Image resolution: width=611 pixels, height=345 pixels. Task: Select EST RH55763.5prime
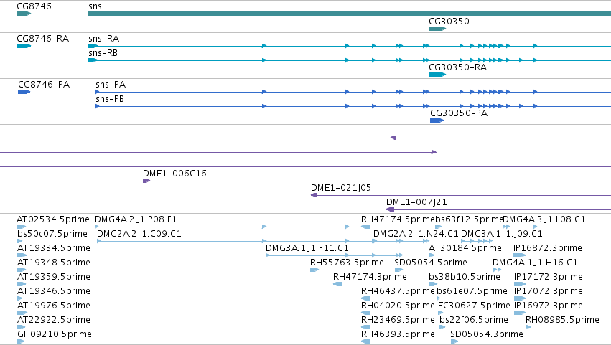pyautogui.click(x=314, y=270)
